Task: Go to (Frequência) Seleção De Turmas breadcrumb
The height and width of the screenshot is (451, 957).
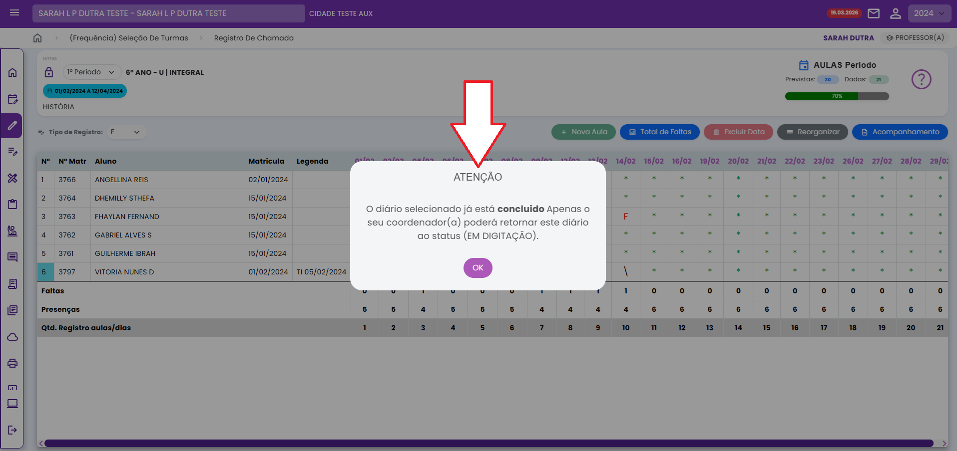Action: click(x=129, y=38)
